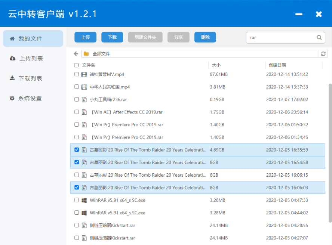Uncheck the first 古墓丽影 4.89GB file
This screenshot has width=332, height=245.
coord(77,149)
